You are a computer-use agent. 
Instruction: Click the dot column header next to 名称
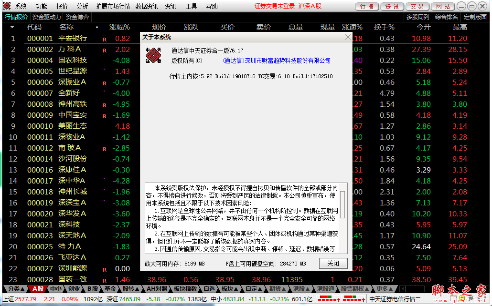click(97, 27)
